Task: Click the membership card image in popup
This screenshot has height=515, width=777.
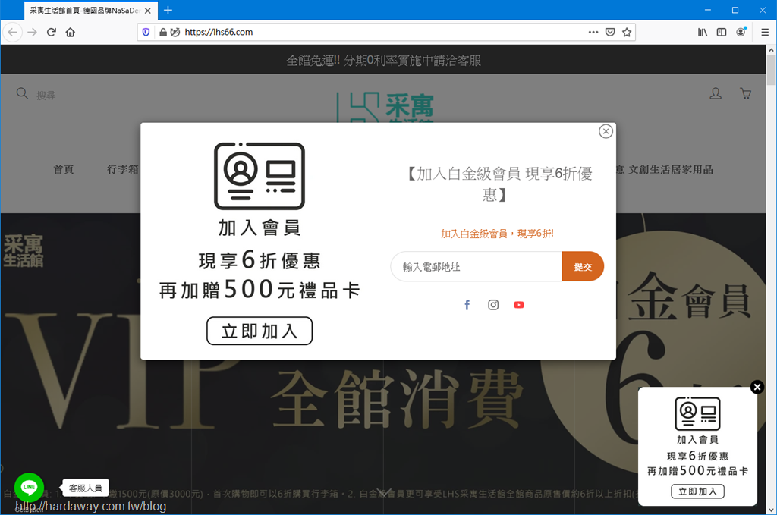Action: 260,176
